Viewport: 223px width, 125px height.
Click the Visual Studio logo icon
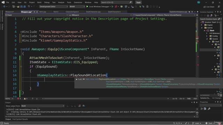coord(3,2)
